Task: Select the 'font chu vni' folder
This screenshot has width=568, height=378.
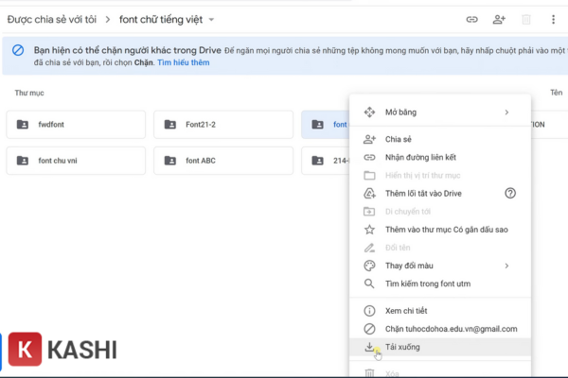Action: (x=76, y=161)
